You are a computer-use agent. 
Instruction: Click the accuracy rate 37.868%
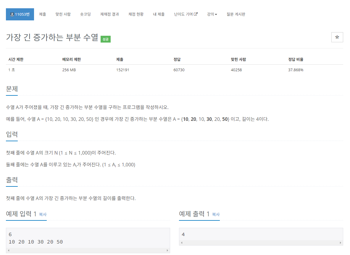click(x=296, y=70)
